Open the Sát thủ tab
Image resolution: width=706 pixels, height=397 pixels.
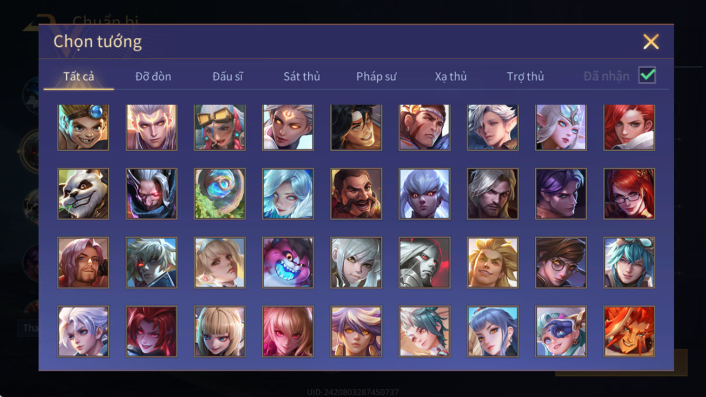point(302,76)
